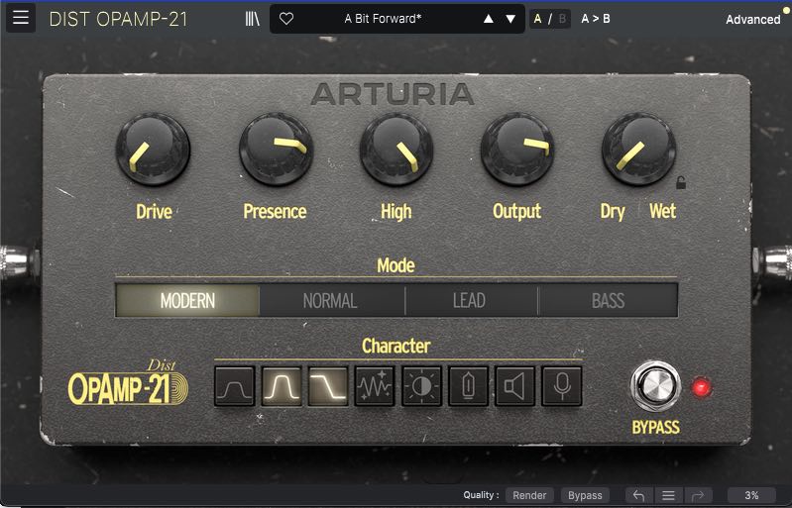
Task: Click the red bypass LED indicator
Action: pyautogui.click(x=701, y=387)
